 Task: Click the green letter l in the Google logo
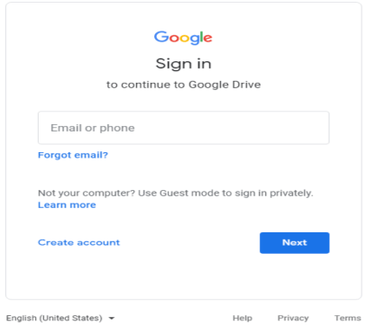pos(201,36)
